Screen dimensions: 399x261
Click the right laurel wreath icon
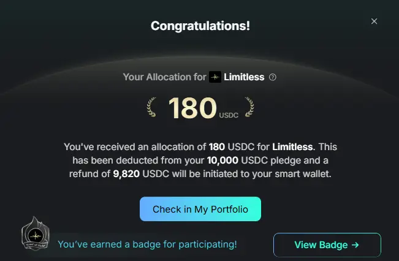click(x=248, y=107)
